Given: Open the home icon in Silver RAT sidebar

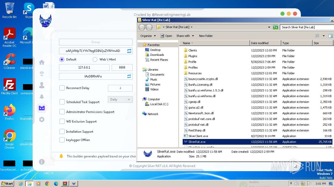Looking at the screenshot, I should point(42,62).
